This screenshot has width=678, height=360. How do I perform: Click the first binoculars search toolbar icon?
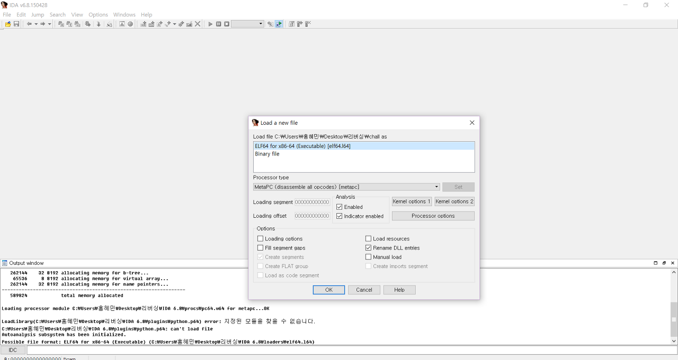coord(61,24)
